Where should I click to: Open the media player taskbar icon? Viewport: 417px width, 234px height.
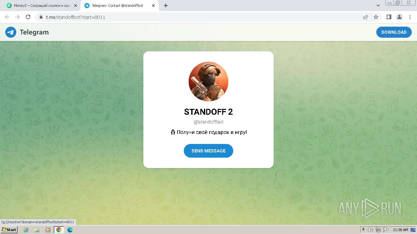pos(48,230)
